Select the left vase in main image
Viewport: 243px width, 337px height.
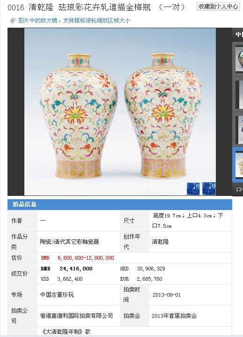[x=79, y=116]
